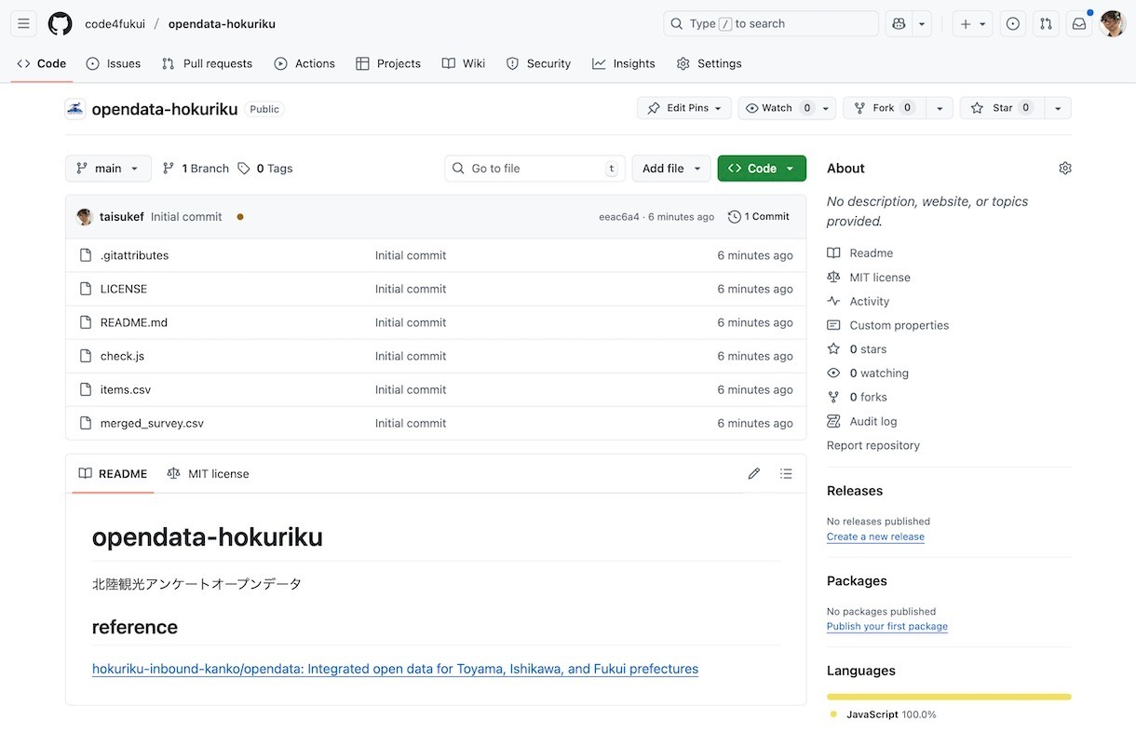Viewport: 1136px width, 747px height.
Task: Click the Create a new release link
Action: coord(875,536)
